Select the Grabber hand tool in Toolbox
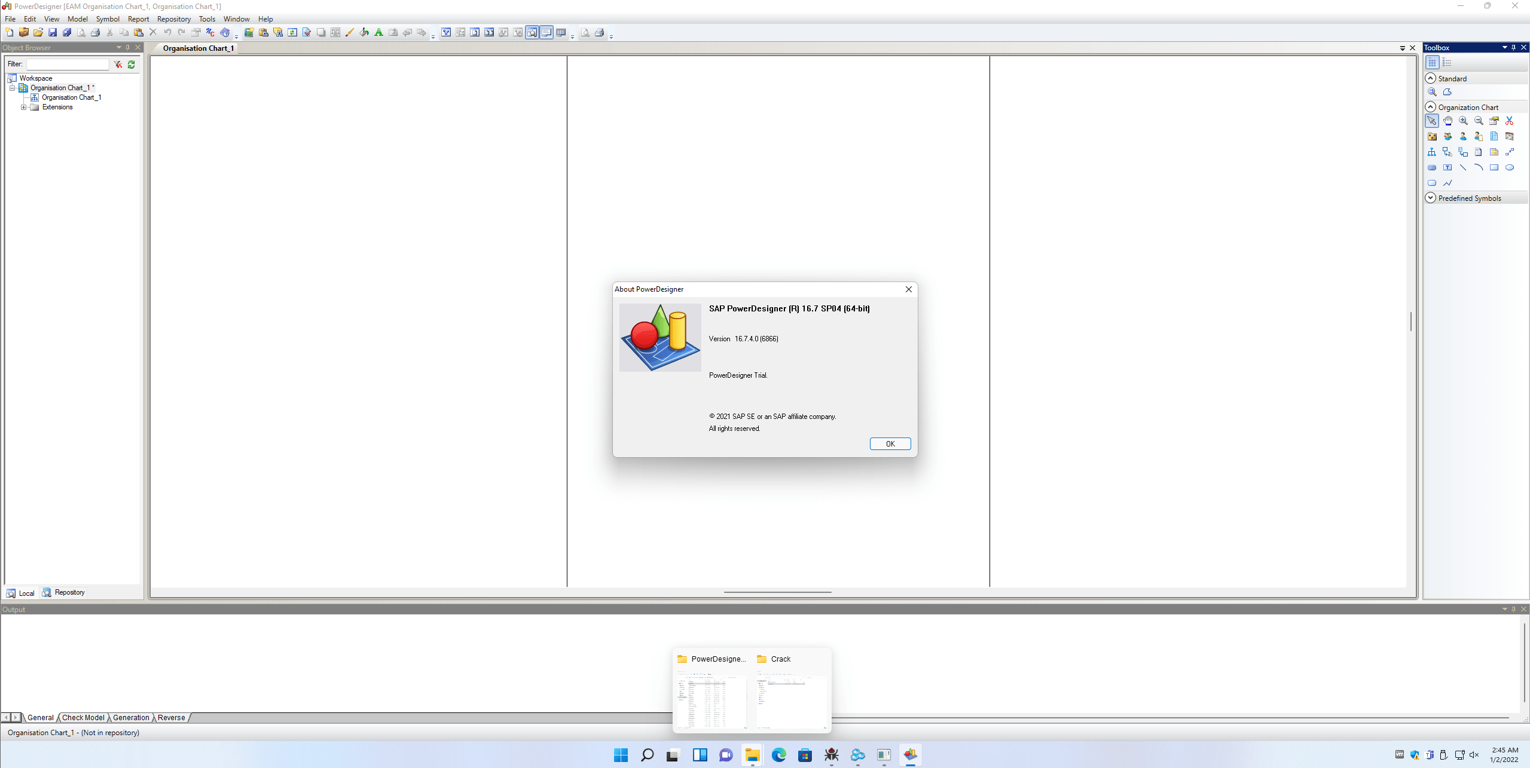Image resolution: width=1530 pixels, height=768 pixels. click(x=1447, y=121)
